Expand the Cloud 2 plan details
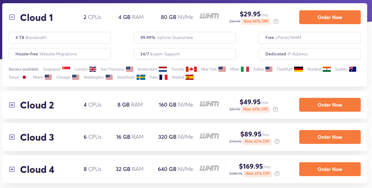 pyautogui.click(x=12, y=105)
